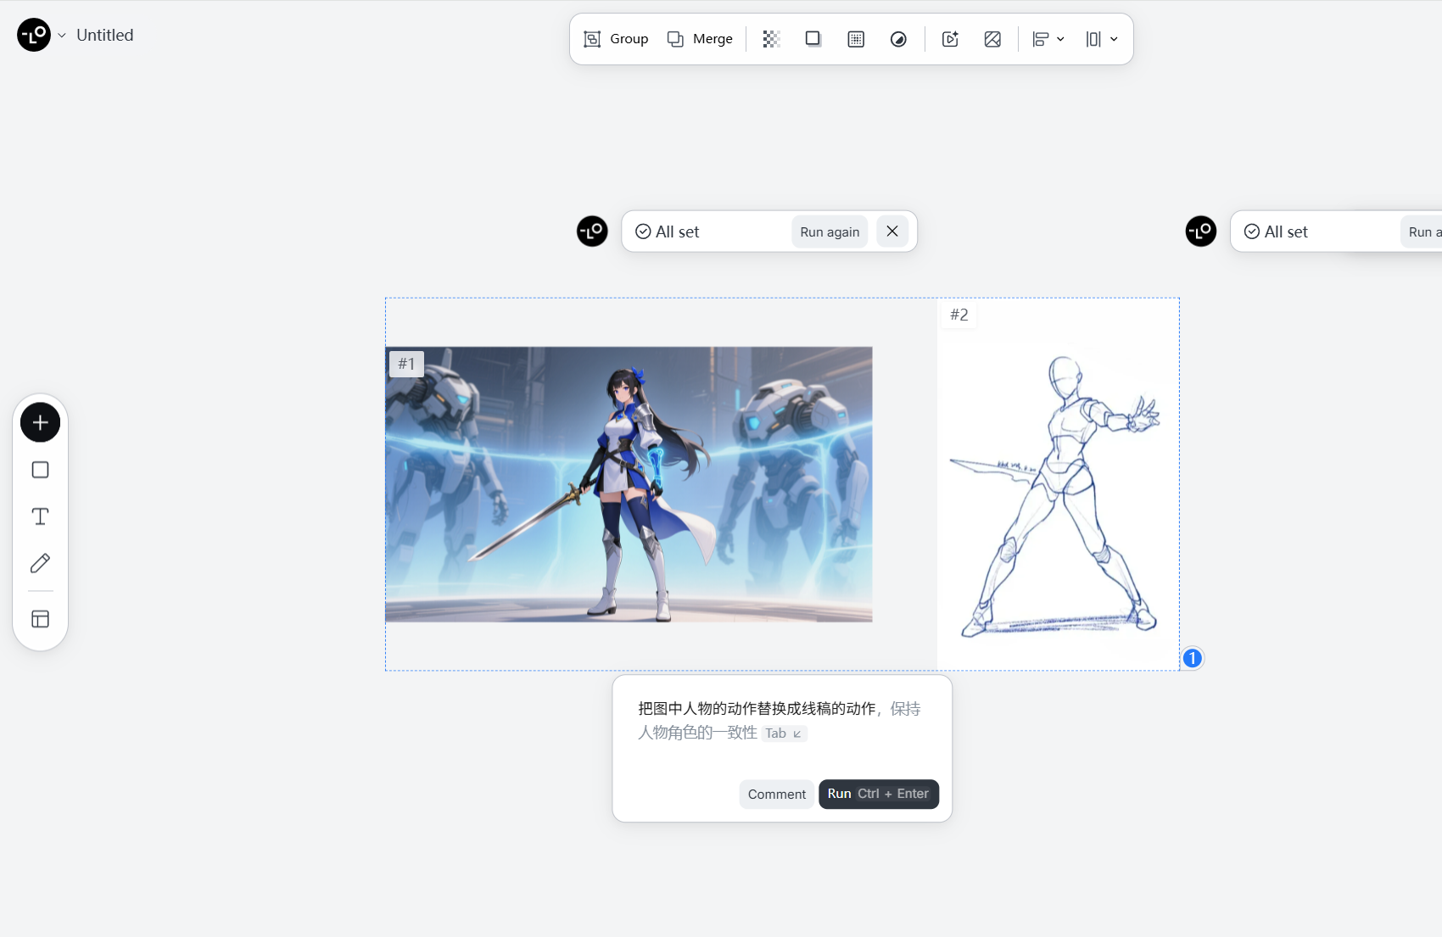Open the distribute spacing dropdown
This screenshot has width=1442, height=937.
point(1102,39)
